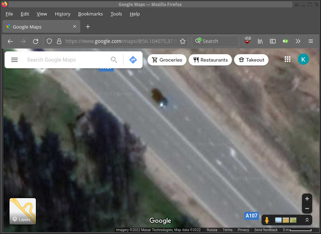321x234 pixels.
Task: Show site security lock info
Action: (59, 42)
